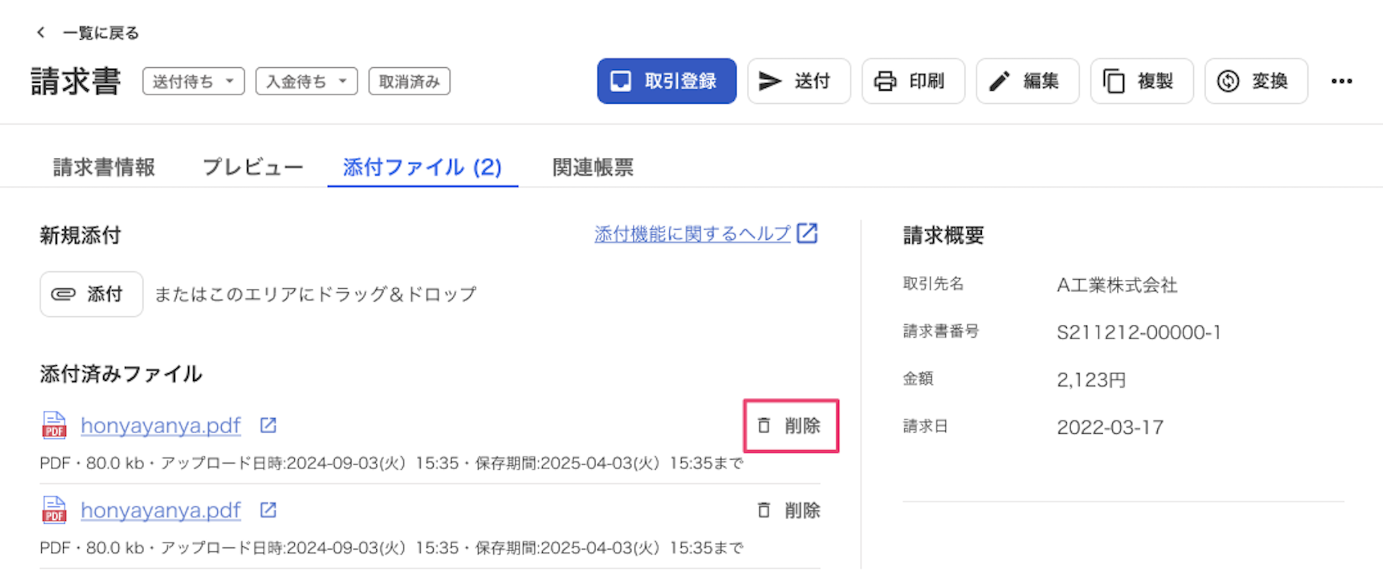1383x587 pixels.
Task: Open the 入金待ち status dropdown
Action: 307,82
